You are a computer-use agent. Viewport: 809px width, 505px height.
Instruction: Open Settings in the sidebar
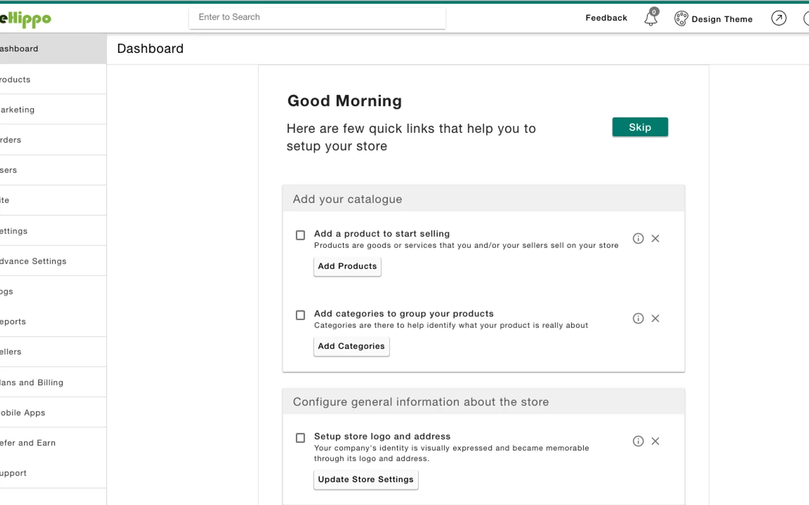coord(53,231)
